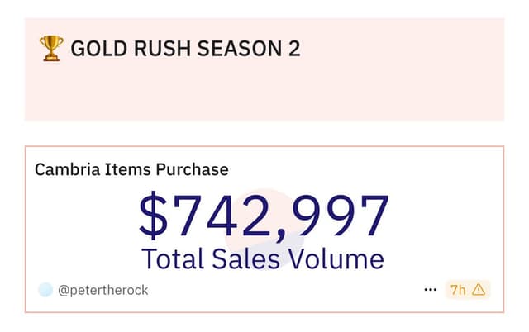Open the Cambria Items Purchase query title

coord(131,169)
